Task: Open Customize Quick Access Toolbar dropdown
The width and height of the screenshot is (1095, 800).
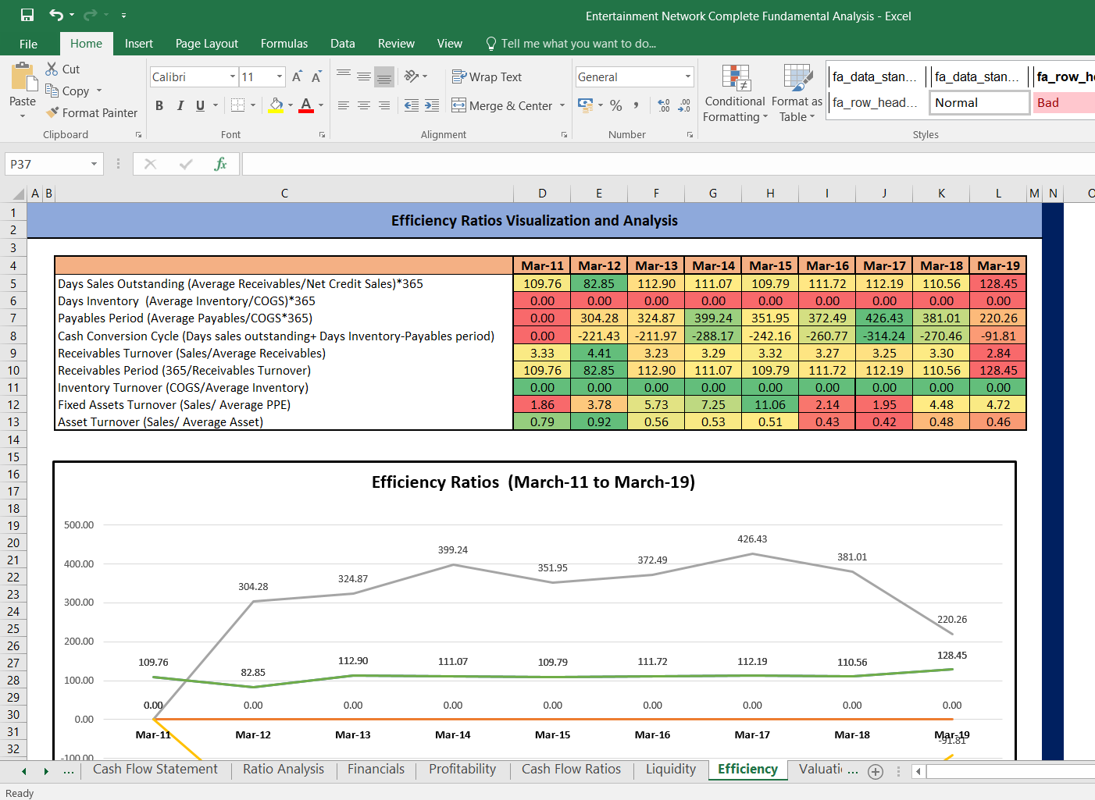Action: click(123, 16)
